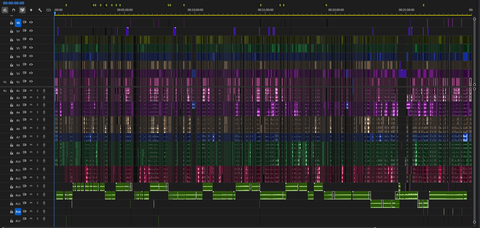Click voice-over record mic on A16
The width and height of the screenshot is (480, 228).
click(x=44, y=212)
